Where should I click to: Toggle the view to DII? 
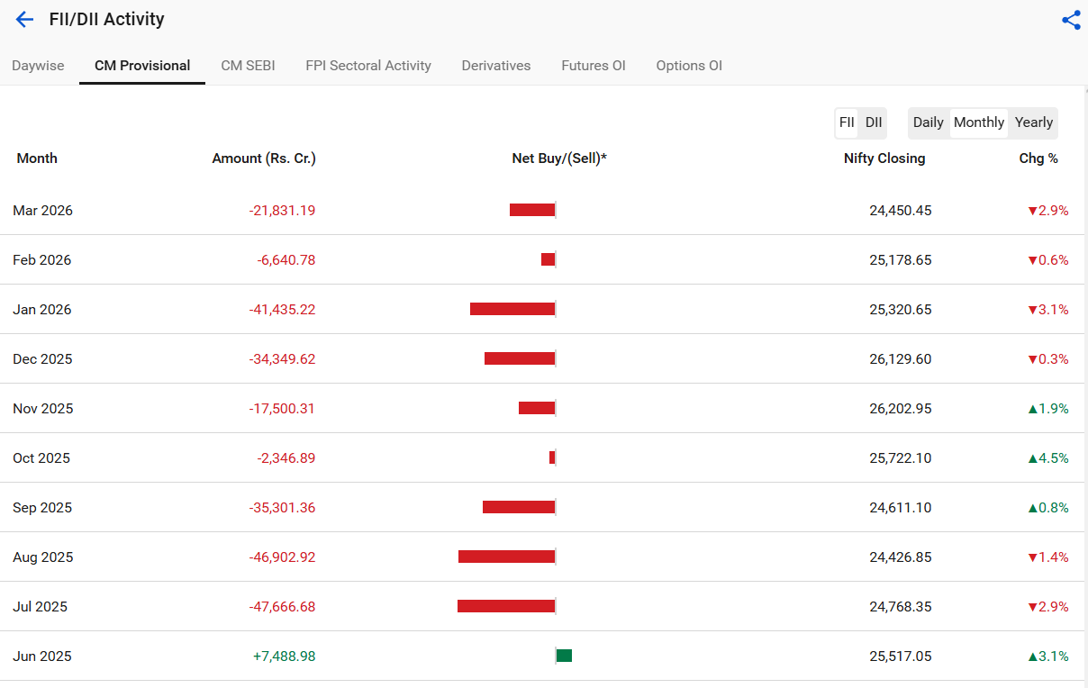pyautogui.click(x=873, y=122)
